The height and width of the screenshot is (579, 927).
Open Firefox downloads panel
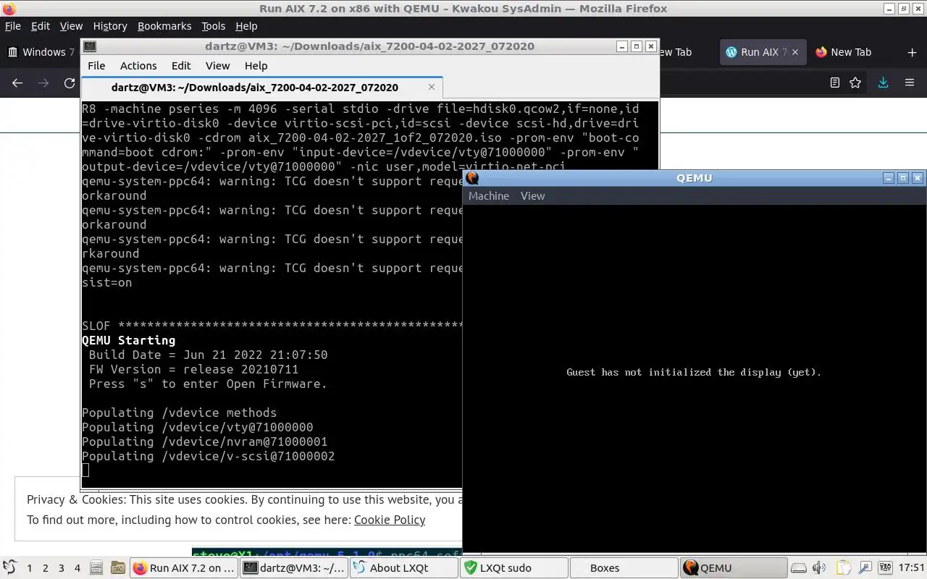883,83
